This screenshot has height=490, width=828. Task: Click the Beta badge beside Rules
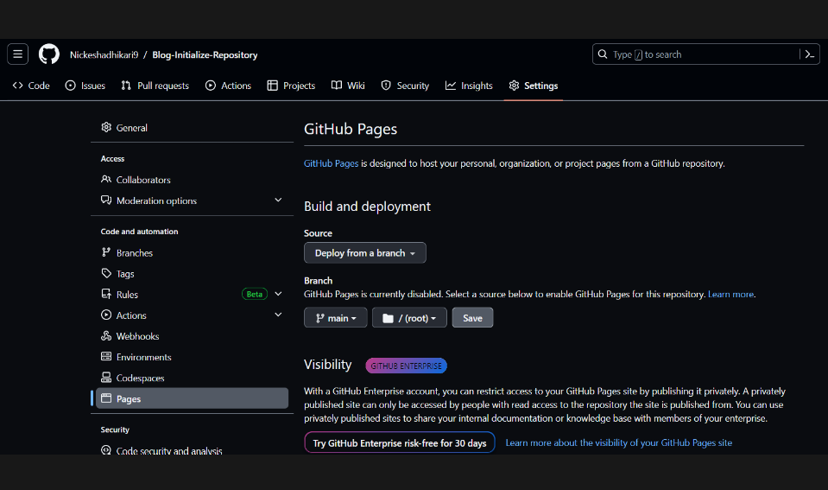(x=255, y=294)
